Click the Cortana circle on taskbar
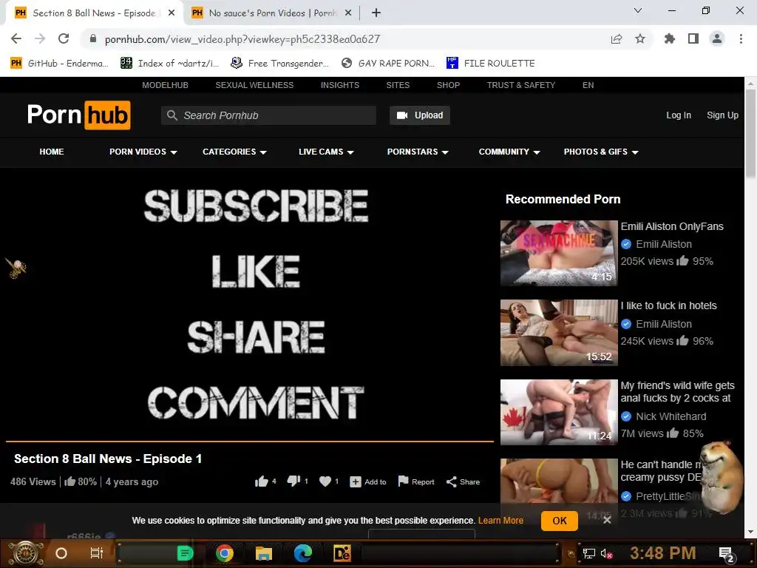Screen dimensions: 757x568 click(61, 553)
